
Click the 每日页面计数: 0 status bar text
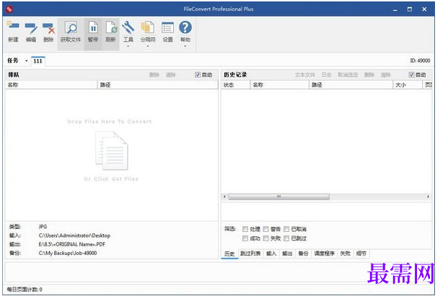point(25,290)
